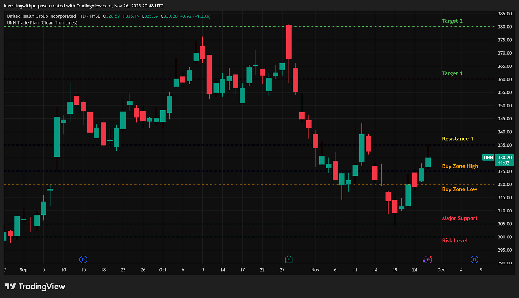This screenshot has width=519, height=298.
Task: Click the 'UnitedHealth Group Incorporated' chart title
Action: tap(41, 16)
